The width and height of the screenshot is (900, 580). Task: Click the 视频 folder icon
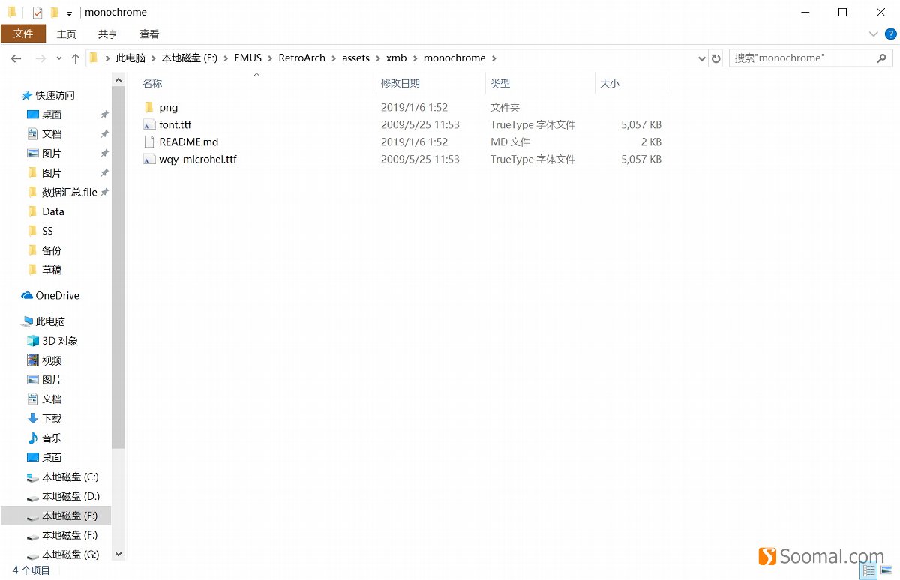32,360
